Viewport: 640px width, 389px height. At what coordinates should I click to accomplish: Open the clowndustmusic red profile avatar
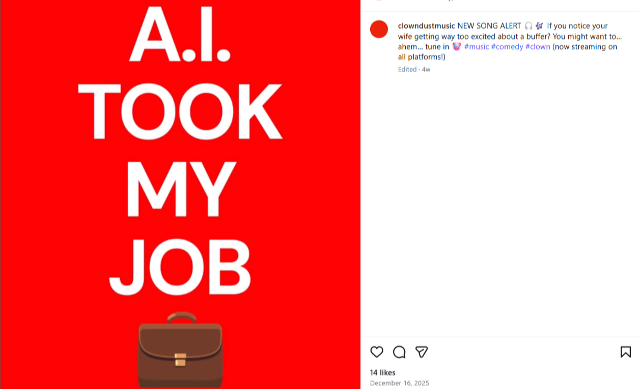379,29
